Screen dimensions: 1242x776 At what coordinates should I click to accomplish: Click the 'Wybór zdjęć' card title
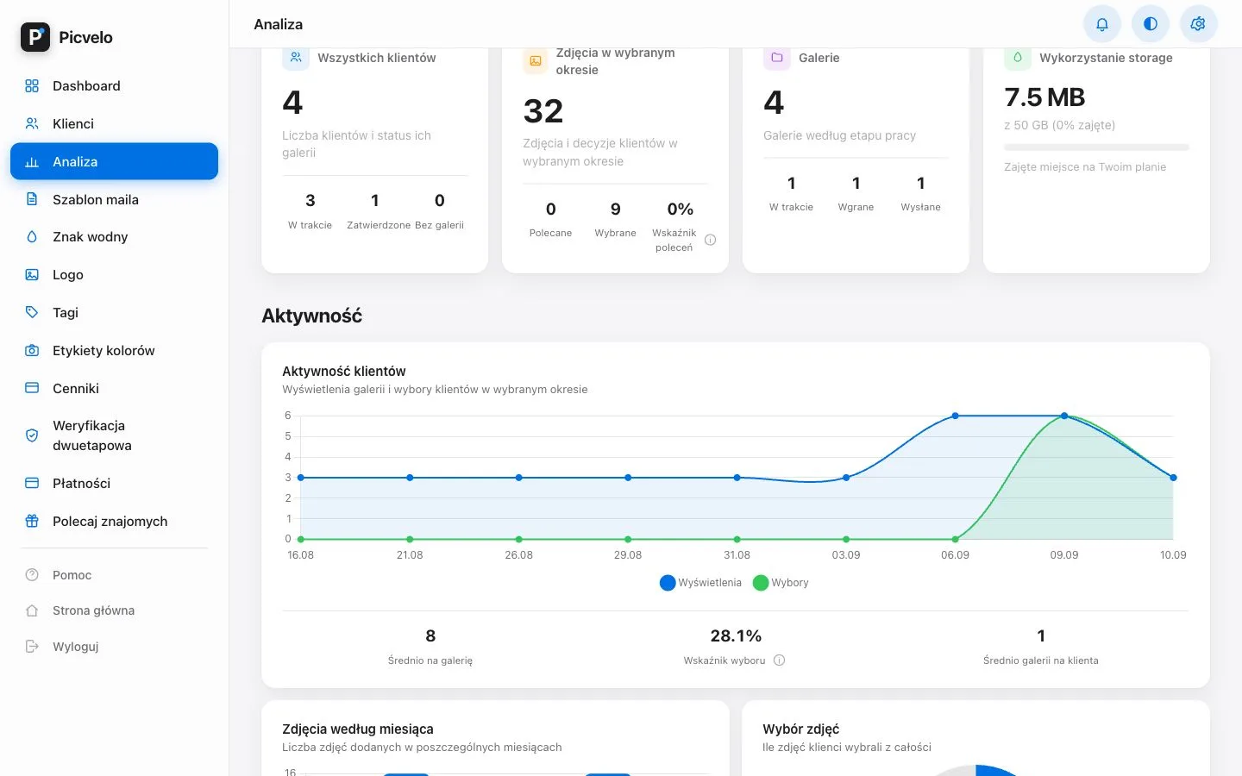click(x=800, y=729)
